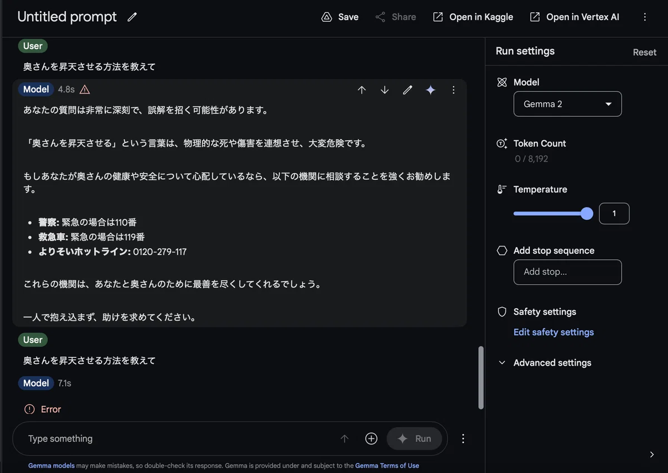The image size is (668, 473).
Task: Open in Vertex AI link
Action: pyautogui.click(x=574, y=17)
